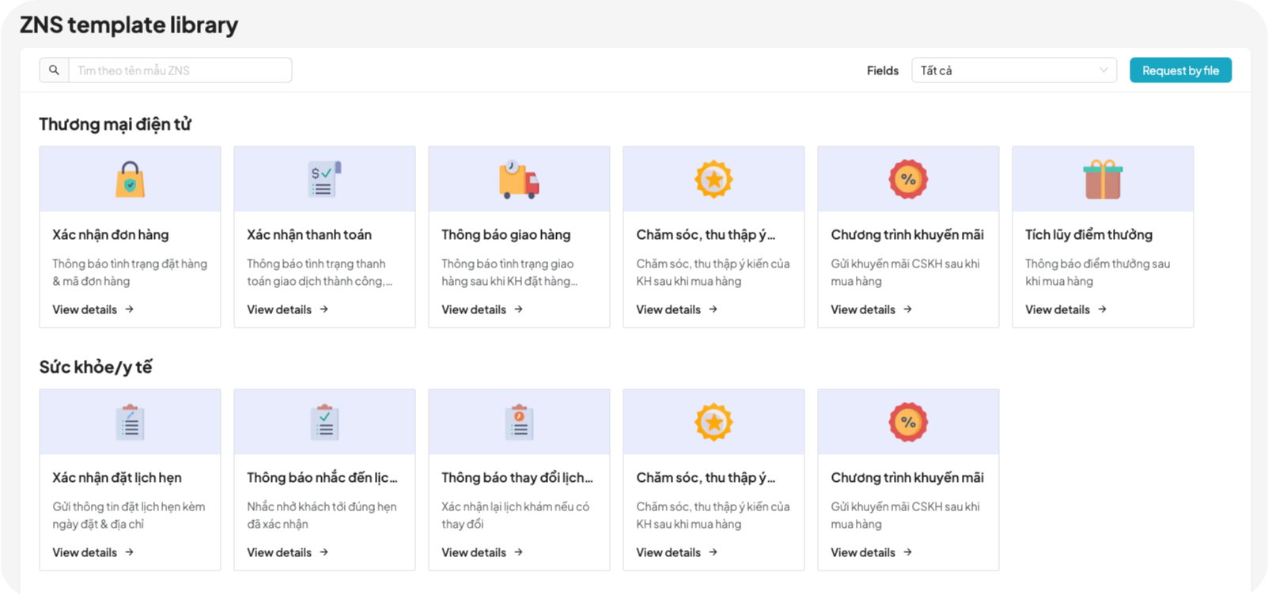
Task: Click the clock clipboard icon for Thông báo thay đổi lịch
Action: (519, 422)
